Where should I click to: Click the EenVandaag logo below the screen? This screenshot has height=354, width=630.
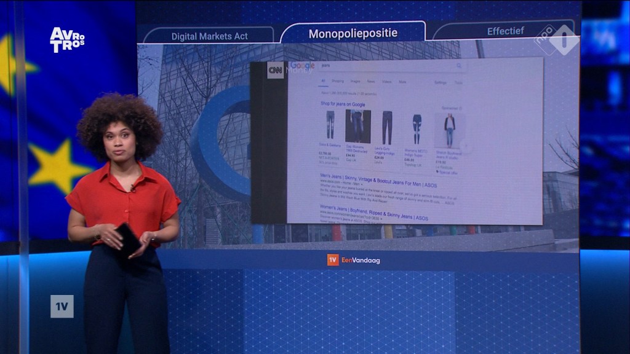tap(354, 260)
